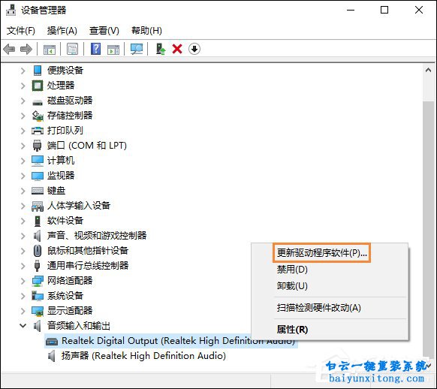The width and height of the screenshot is (437, 389).
Task: Select the 扬声器 (Realtek High Definition Audio) device
Action: click(143, 356)
